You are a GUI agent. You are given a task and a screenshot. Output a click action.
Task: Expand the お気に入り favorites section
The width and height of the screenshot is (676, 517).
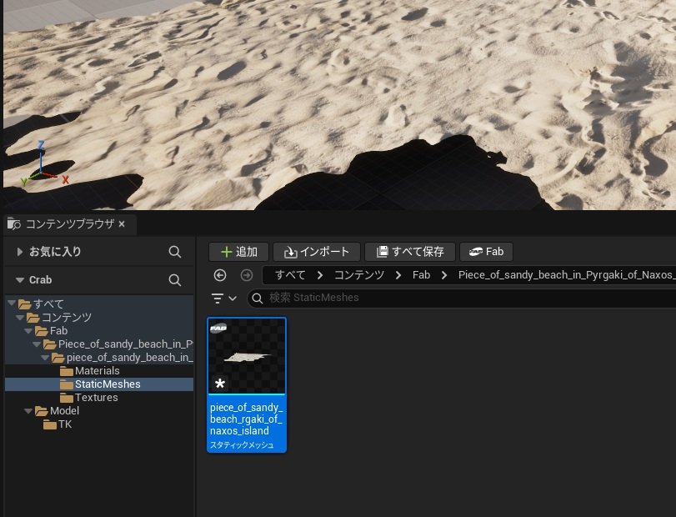pyautogui.click(x=19, y=252)
